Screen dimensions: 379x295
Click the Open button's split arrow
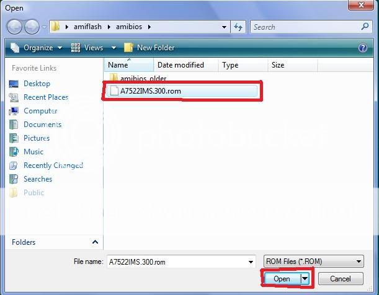click(305, 279)
